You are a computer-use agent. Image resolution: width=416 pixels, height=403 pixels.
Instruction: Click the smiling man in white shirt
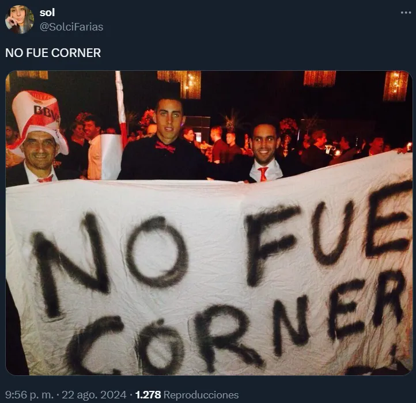tap(265, 154)
